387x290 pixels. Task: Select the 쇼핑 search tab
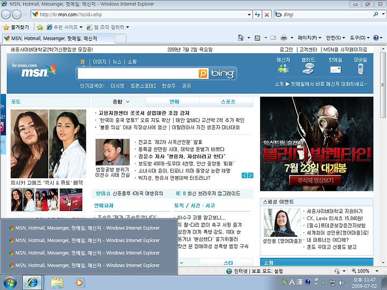[132, 62]
